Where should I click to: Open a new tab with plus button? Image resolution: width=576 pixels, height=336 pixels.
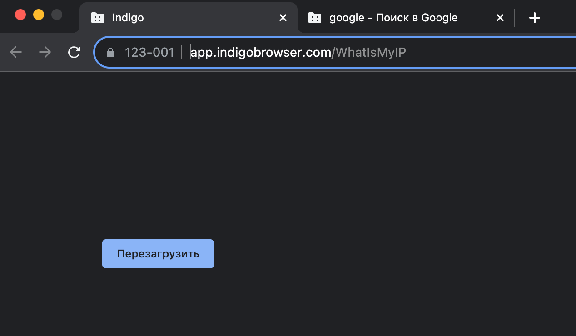pos(535,18)
